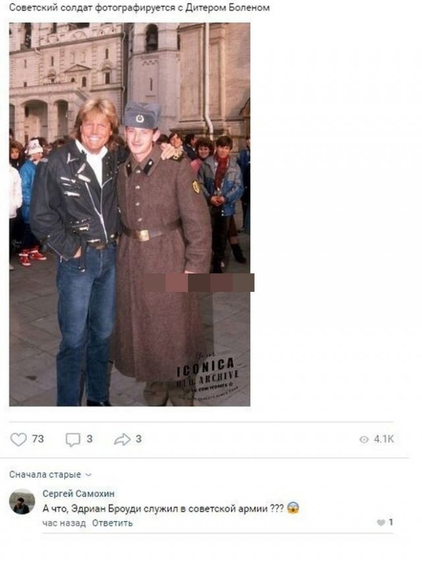Reply using the Ответить link
The height and width of the screenshot is (562, 422).
click(x=112, y=523)
